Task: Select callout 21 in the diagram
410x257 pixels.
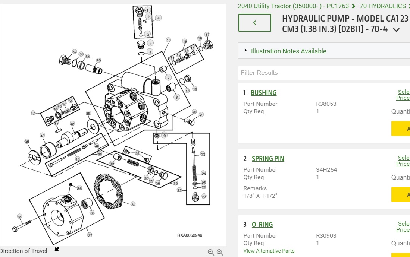Action: (x=201, y=115)
